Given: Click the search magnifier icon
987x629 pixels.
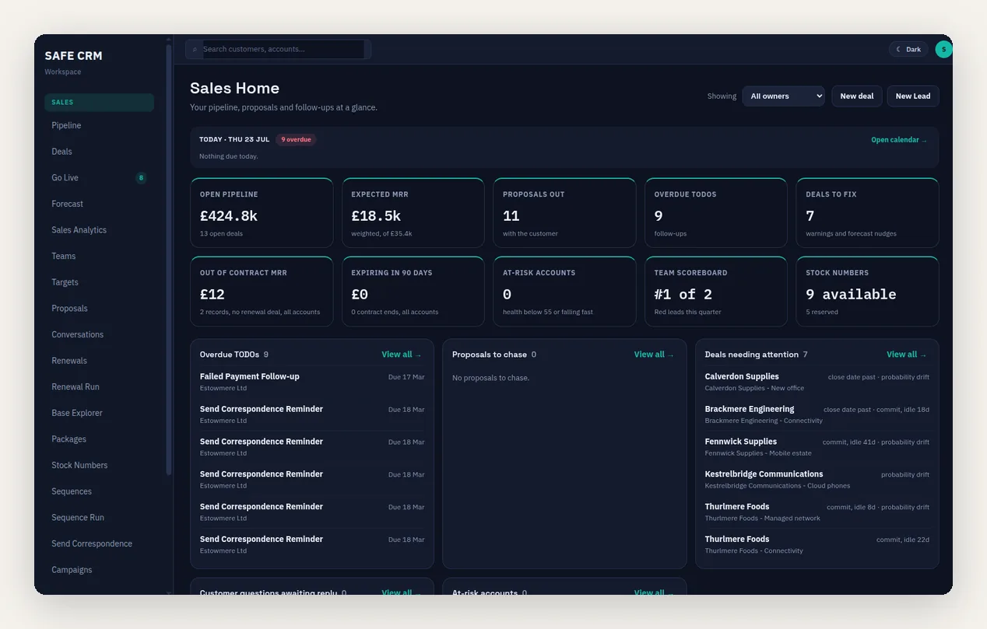Looking at the screenshot, I should coord(195,49).
